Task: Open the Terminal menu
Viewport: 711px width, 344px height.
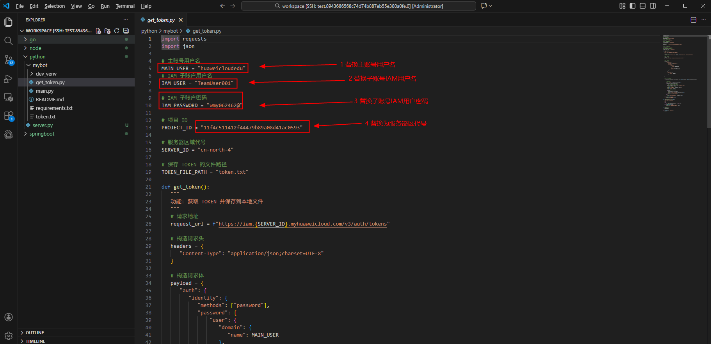Action: tap(125, 6)
